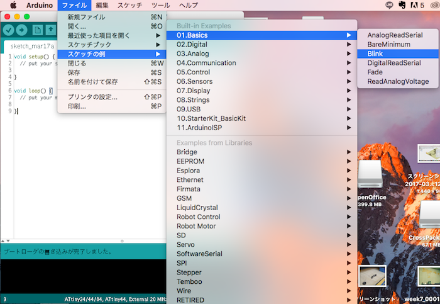Click the Verify checkmark toolbar icon
This screenshot has width=440, height=304.
click(x=8, y=30)
